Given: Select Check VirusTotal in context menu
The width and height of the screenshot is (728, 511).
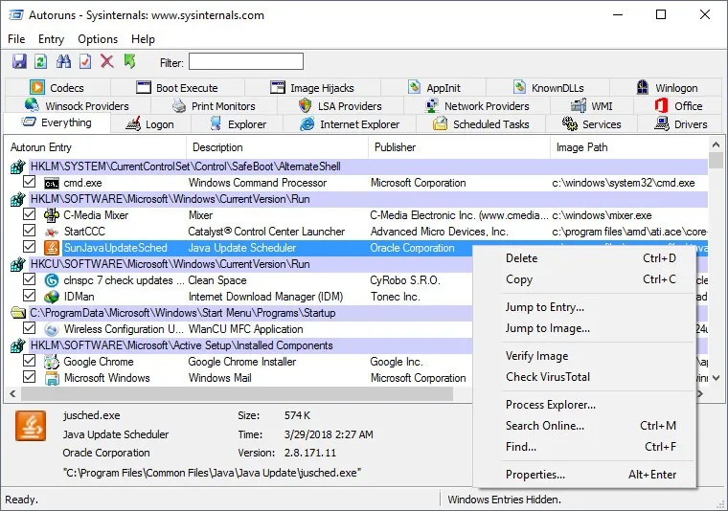Looking at the screenshot, I should [548, 377].
